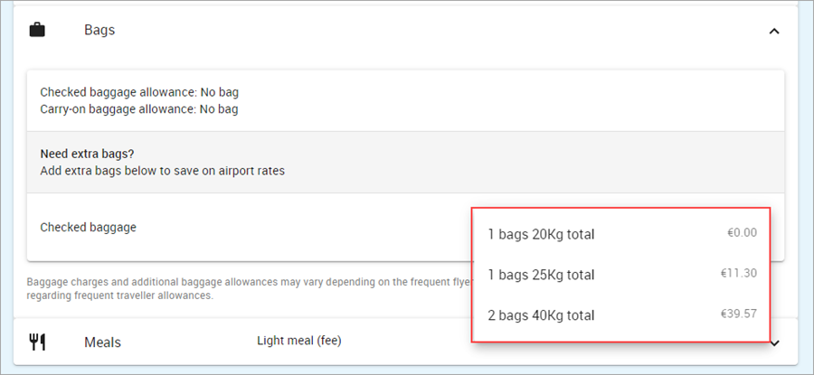
Task: Click the Light meal (fee) summary text
Action: (x=299, y=341)
